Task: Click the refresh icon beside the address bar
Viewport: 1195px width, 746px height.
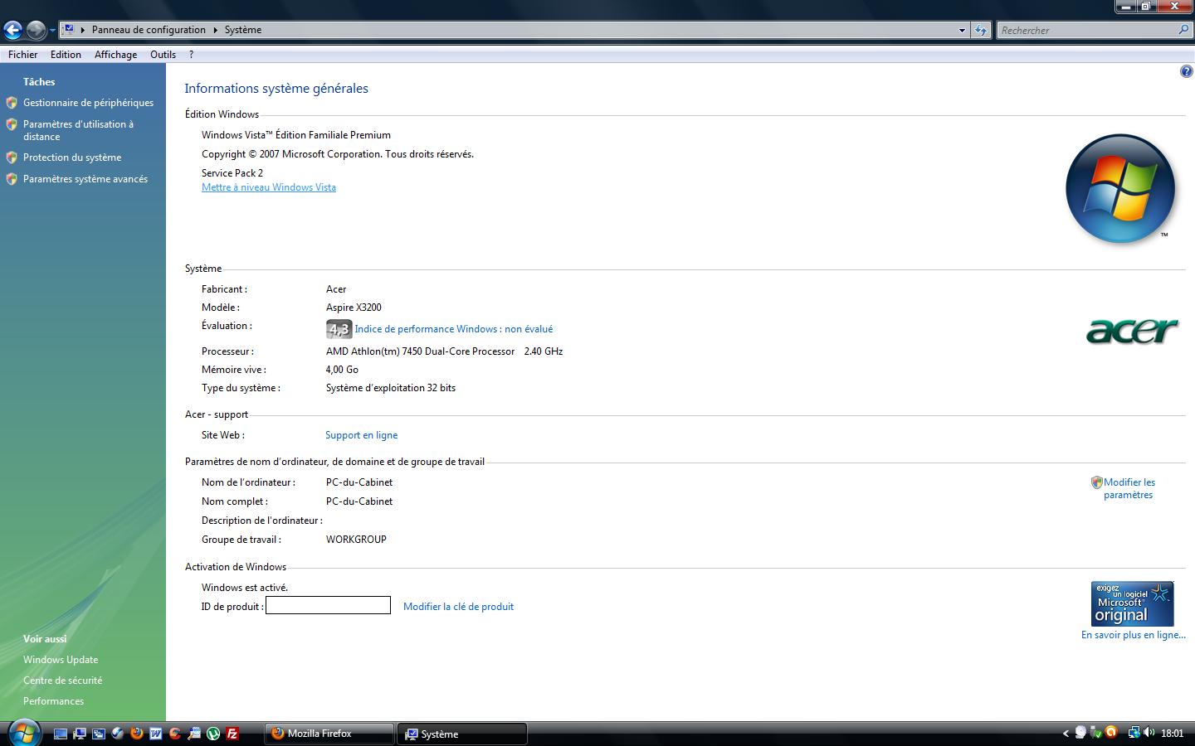Action: 981,30
